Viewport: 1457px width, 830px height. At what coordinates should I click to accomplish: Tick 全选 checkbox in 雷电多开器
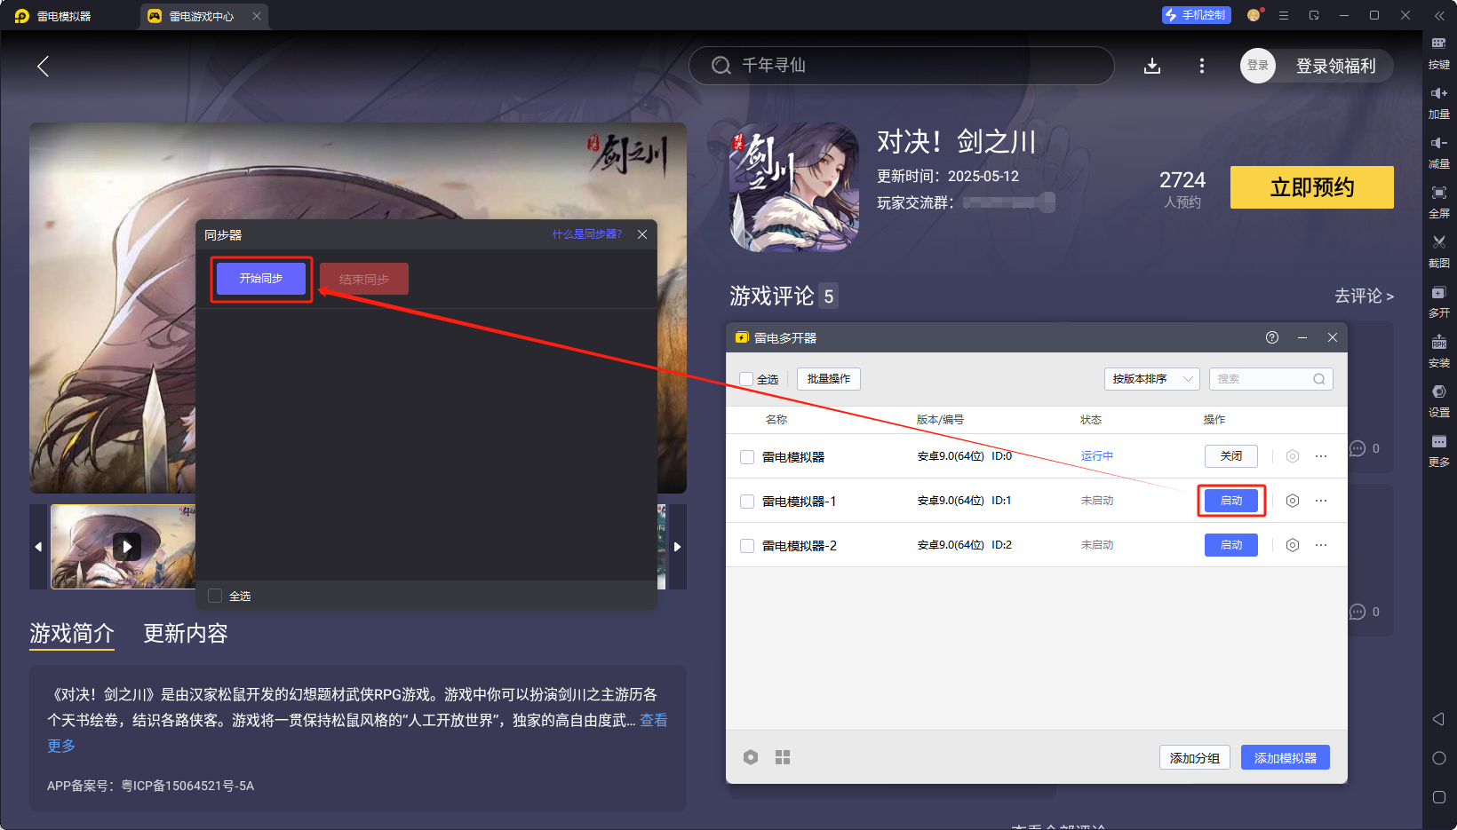click(x=746, y=379)
